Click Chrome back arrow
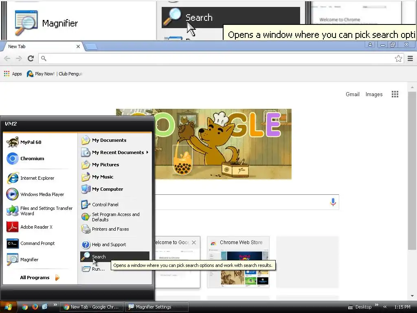Viewport: 417px width, 313px height. (x=7, y=59)
